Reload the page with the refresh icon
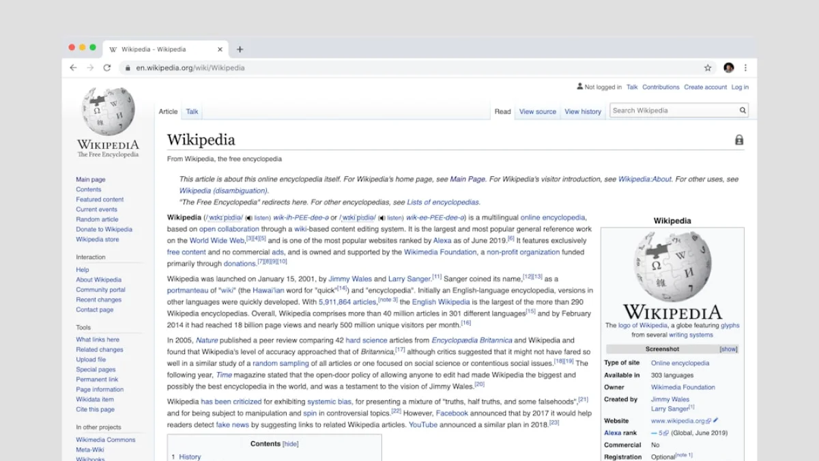The image size is (819, 461). point(106,68)
